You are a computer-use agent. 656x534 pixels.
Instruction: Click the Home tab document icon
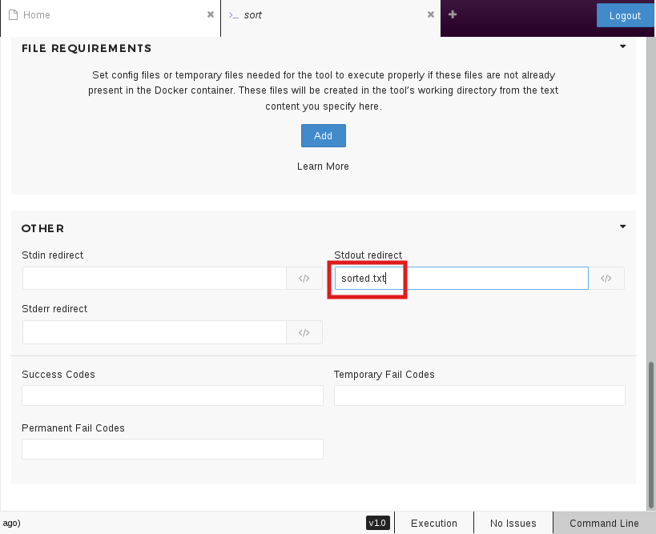[13, 14]
